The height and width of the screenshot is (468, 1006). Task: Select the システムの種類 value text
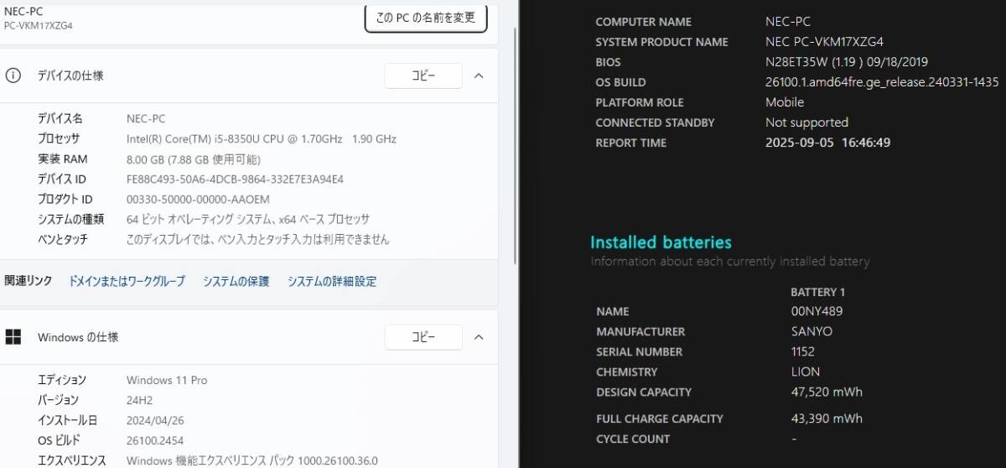tap(248, 220)
